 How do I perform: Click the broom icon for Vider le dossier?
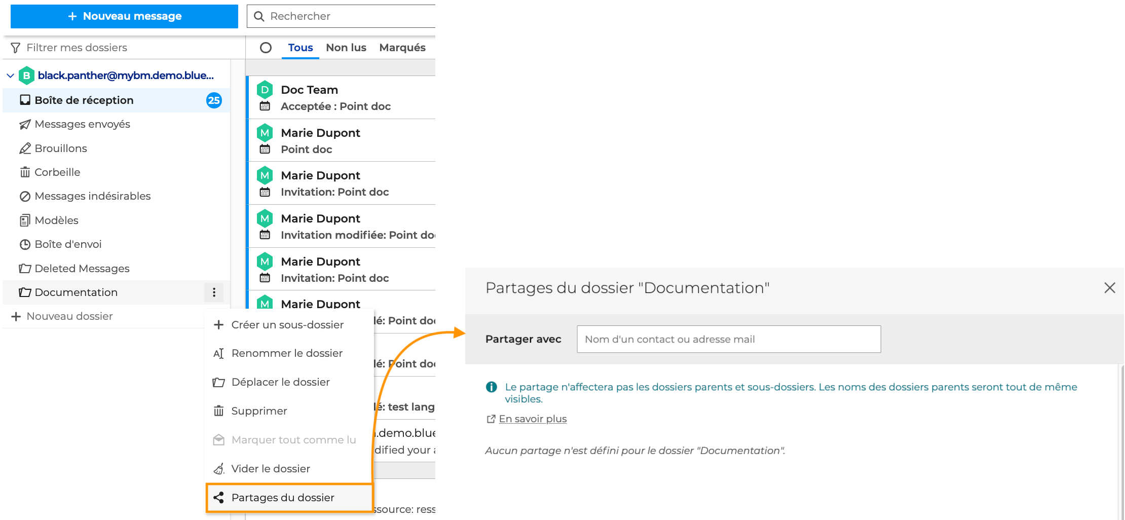pyautogui.click(x=218, y=469)
